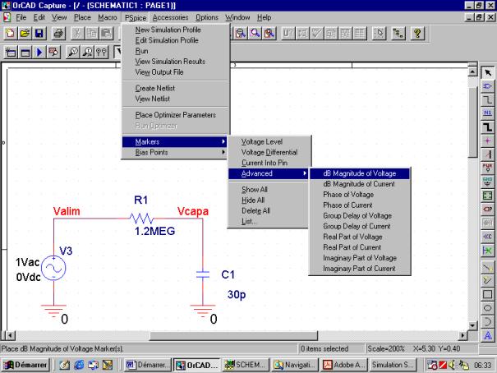Screen dimensions: 497x373
Task: Select the Place Text A tool
Action: pyautogui.click(x=487, y=335)
